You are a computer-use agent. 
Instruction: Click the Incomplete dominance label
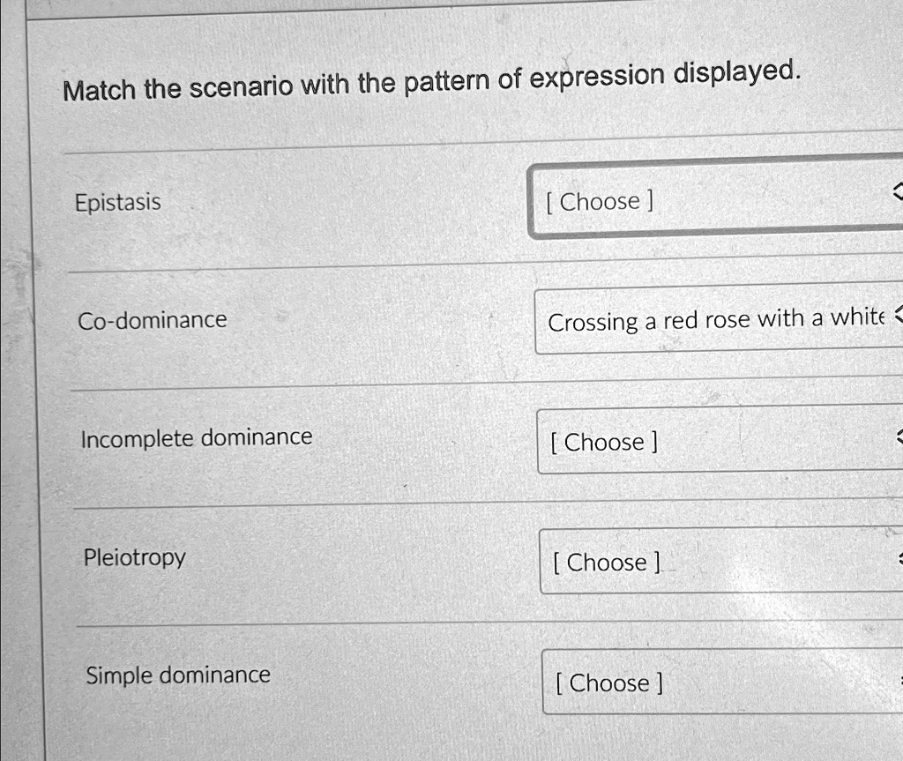197,438
